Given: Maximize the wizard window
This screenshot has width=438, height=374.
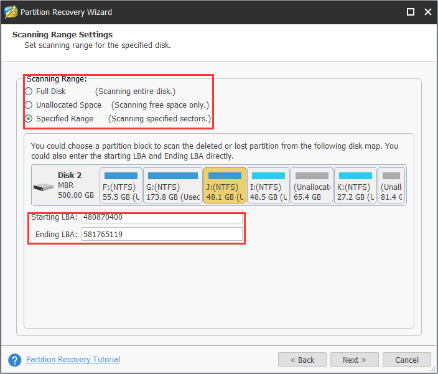Looking at the screenshot, I should click(411, 12).
